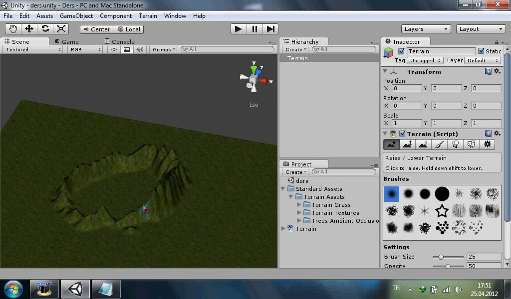Viewport: 511px width, 299px height.
Task: Open the Textured draw mode dropdown
Action: click(32, 49)
